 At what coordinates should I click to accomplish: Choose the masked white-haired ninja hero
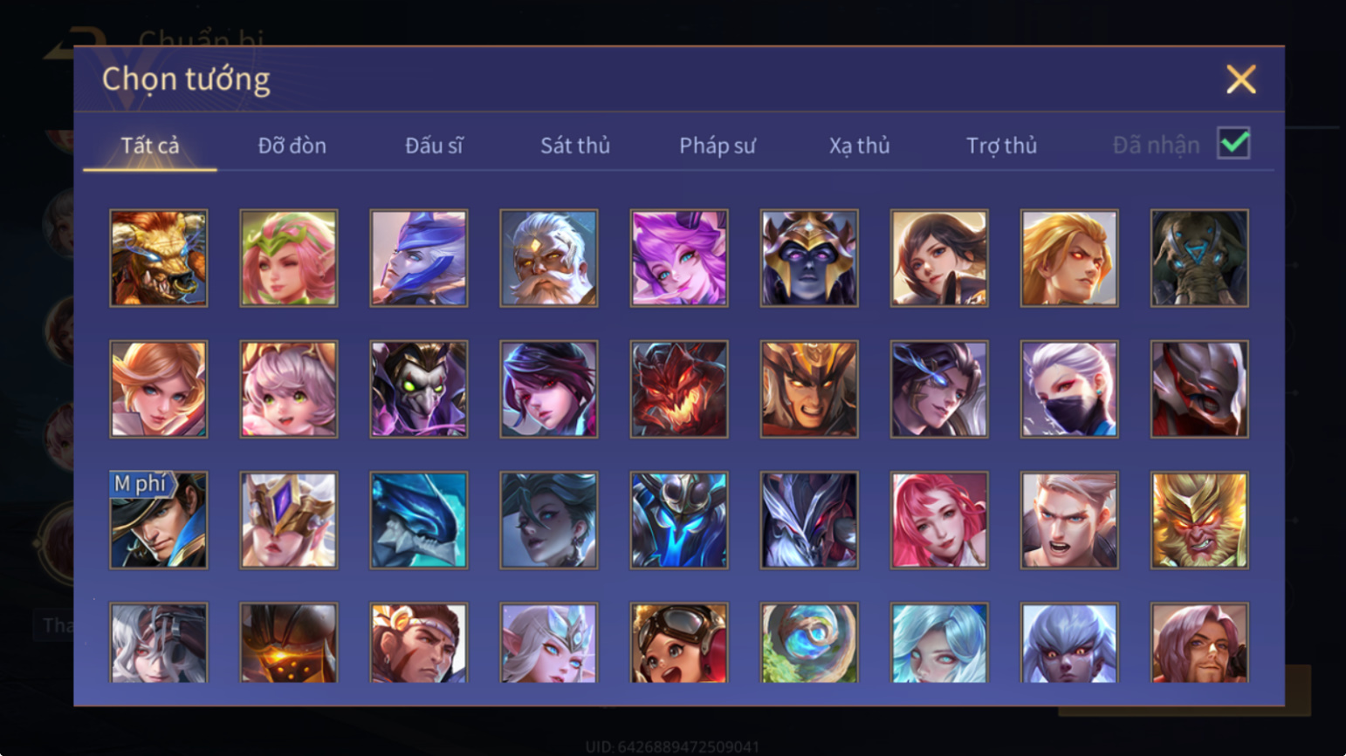[1069, 389]
